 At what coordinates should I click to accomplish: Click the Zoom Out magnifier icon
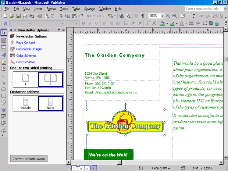168,16
